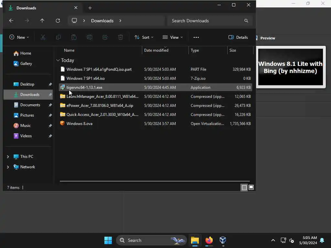Open the notifications bell icon
The height and width of the screenshot is (248, 331).
[322, 240]
